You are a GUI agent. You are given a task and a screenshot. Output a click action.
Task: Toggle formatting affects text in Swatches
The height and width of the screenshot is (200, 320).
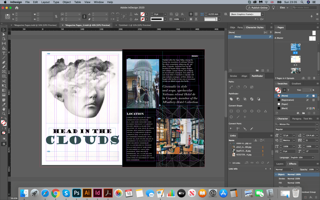coord(288,90)
